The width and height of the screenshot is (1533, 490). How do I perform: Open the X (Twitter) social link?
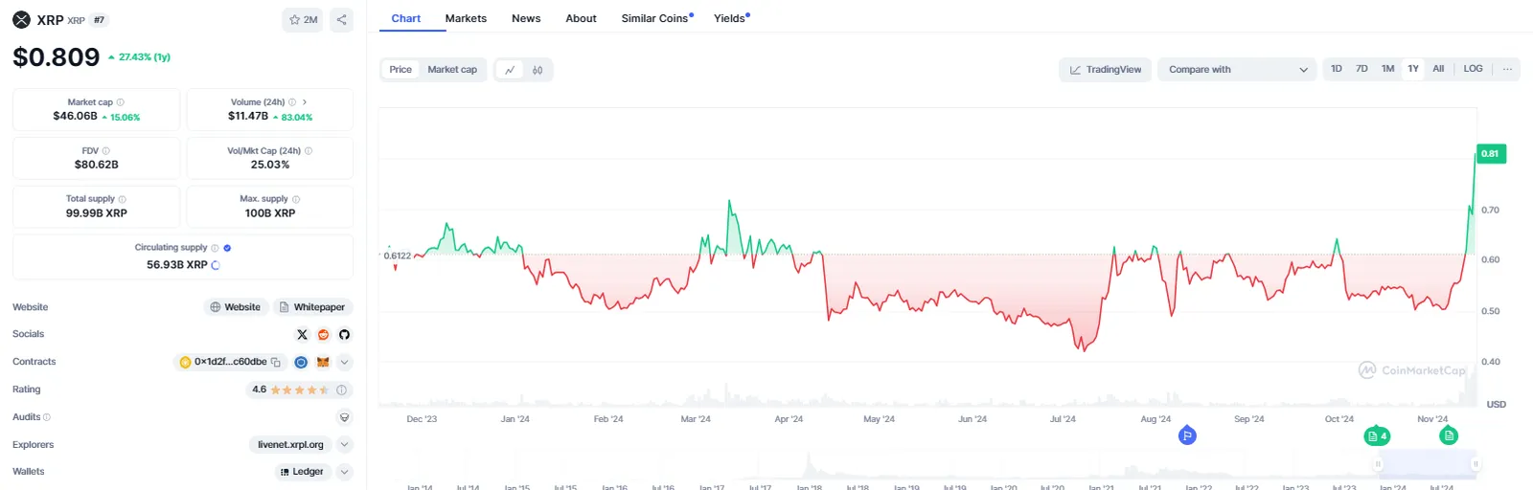coord(302,335)
